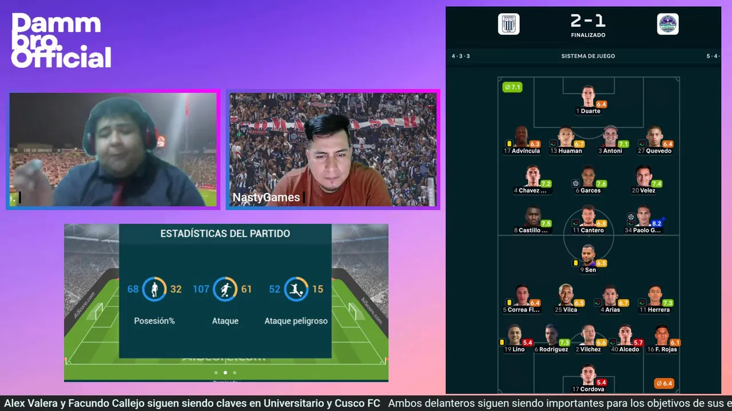Select the first carousel dot under the stats
Screen dimensions: 732x411
[x=216, y=373]
